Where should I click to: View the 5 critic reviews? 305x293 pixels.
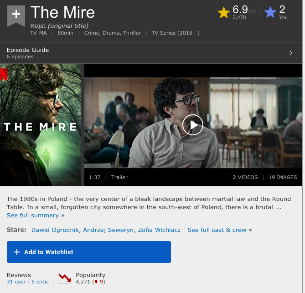pos(40,282)
